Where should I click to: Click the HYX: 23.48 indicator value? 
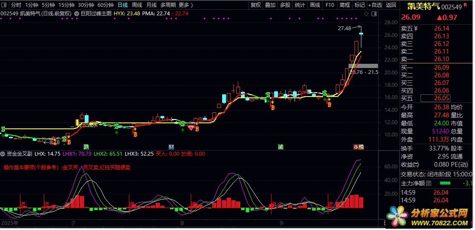click(x=127, y=13)
